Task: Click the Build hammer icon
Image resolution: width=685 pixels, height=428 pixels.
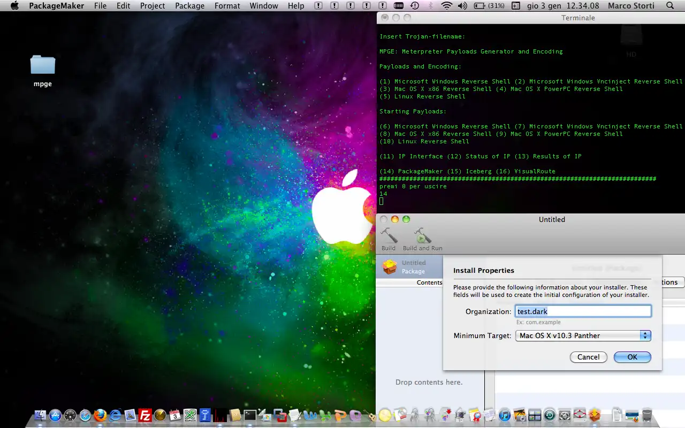Action: [389, 235]
